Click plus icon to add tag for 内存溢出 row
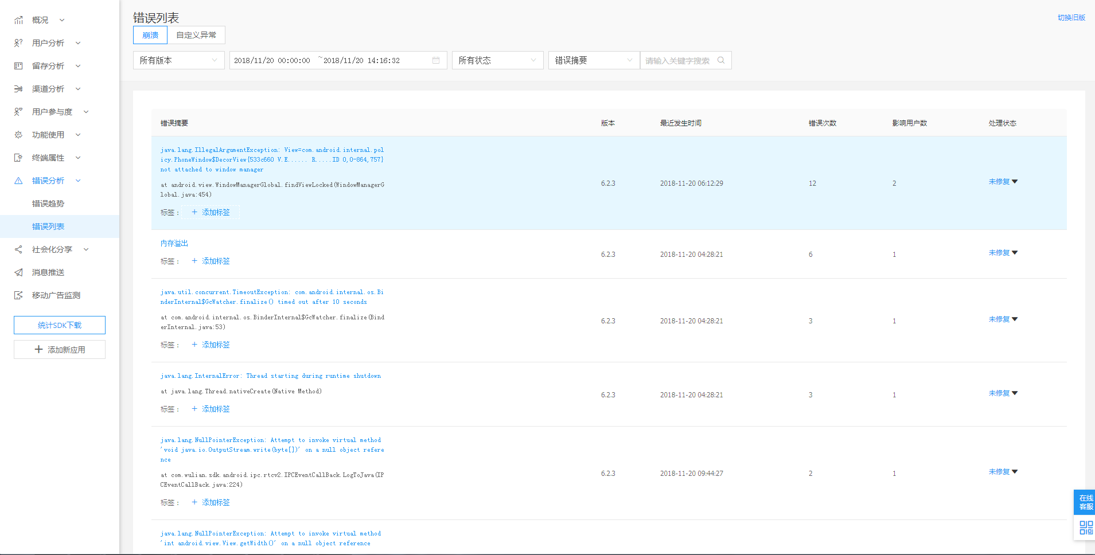Viewport: 1095px width, 555px height. click(194, 261)
